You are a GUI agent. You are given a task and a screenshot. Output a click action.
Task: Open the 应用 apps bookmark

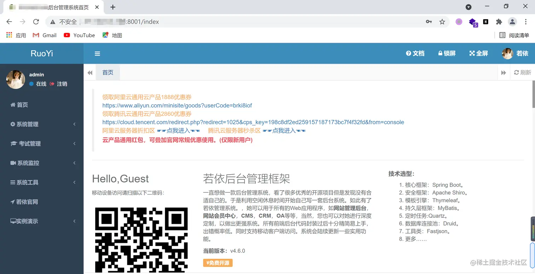pos(16,35)
